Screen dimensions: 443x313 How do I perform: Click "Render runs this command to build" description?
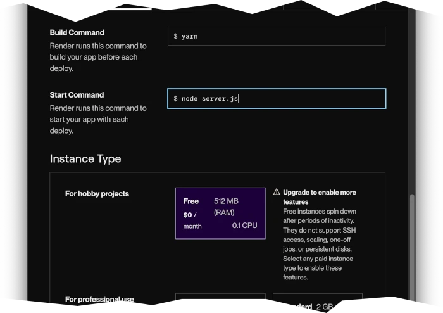click(x=98, y=57)
